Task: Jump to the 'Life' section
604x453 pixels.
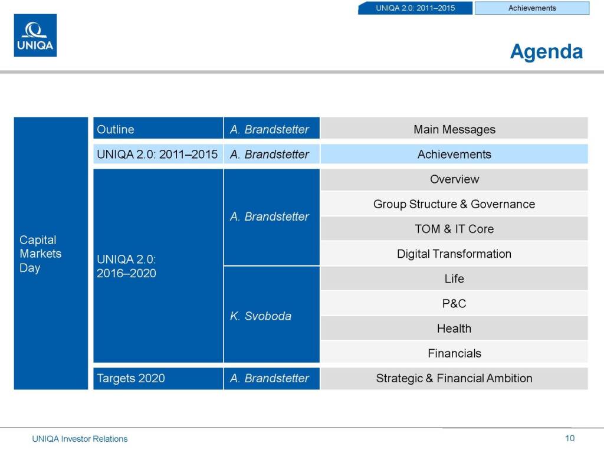Action: [454, 278]
